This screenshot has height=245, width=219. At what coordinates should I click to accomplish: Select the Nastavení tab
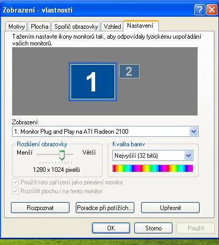tap(141, 26)
